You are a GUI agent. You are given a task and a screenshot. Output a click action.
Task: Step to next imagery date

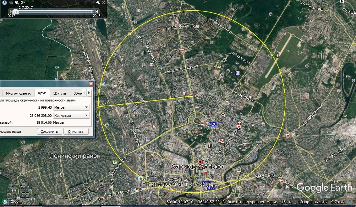pyautogui.click(x=96, y=12)
